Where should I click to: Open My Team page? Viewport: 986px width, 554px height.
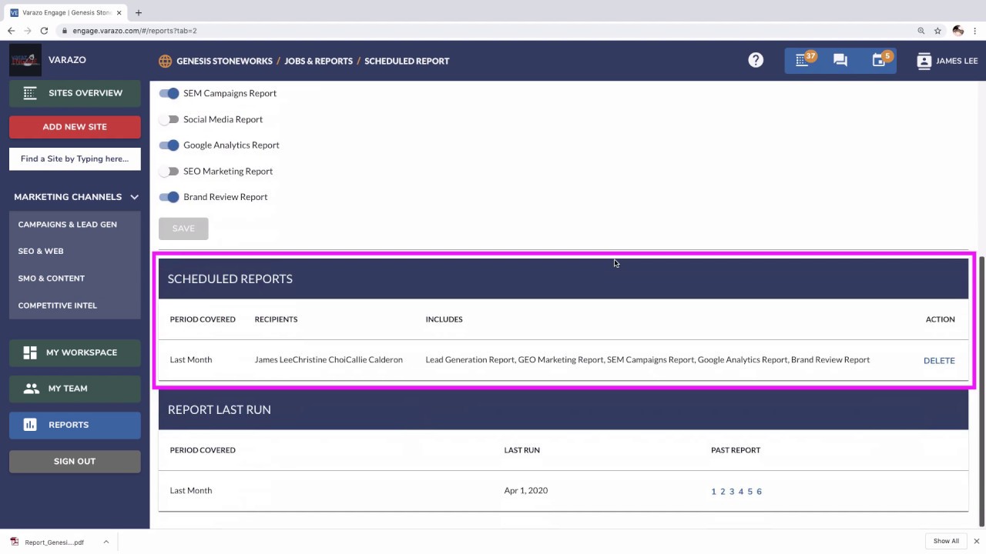click(75, 389)
